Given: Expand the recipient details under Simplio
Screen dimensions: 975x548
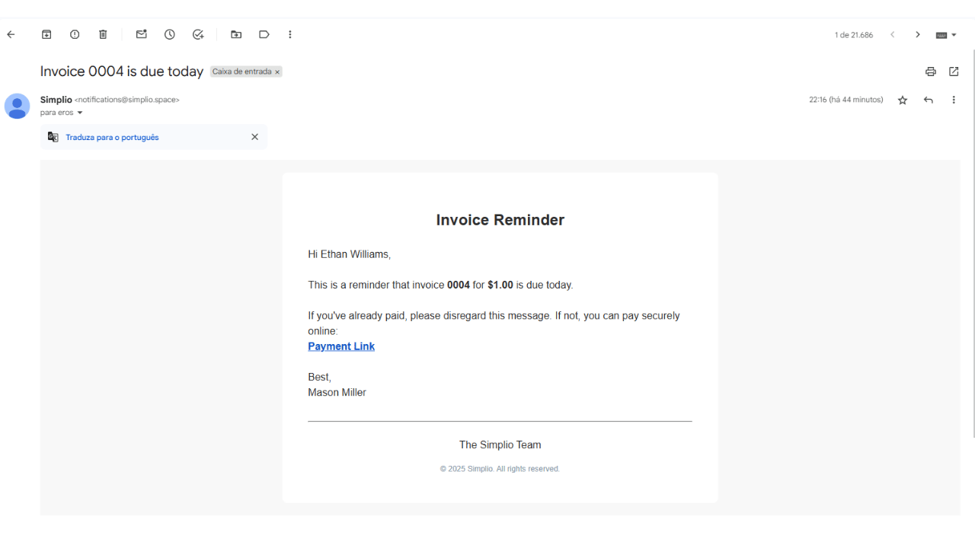Looking at the screenshot, I should 80,112.
